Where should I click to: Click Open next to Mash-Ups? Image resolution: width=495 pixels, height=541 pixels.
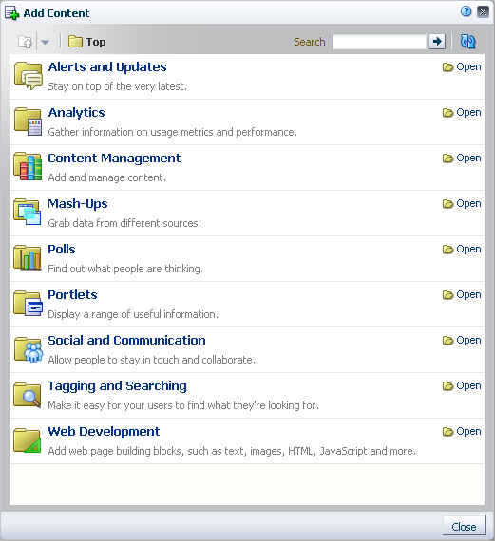tap(462, 203)
